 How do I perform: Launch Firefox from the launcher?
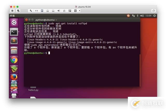[x=14, y=77]
